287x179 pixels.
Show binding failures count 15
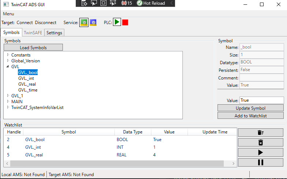[x=126, y=3]
